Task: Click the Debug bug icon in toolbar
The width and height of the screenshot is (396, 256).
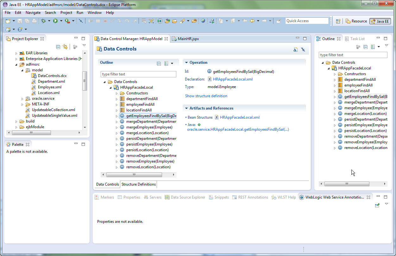Action: [43, 21]
